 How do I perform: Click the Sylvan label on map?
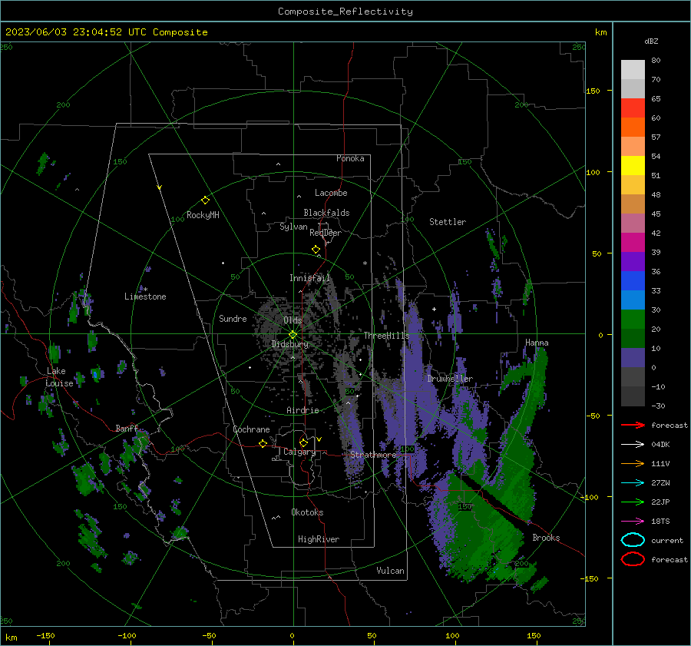click(293, 227)
